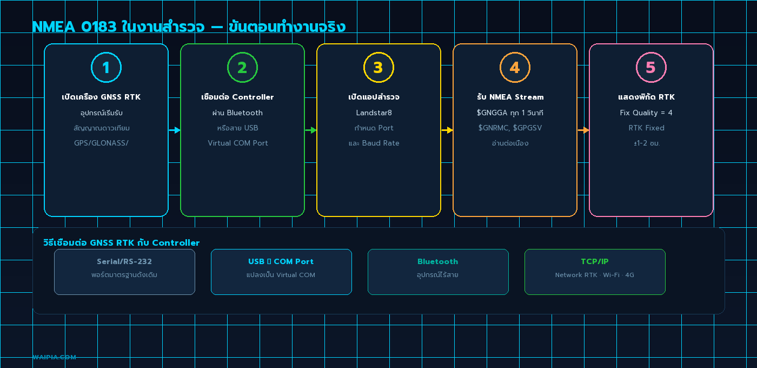
Task: Click the Landstar8 text in step 3
Action: click(374, 113)
